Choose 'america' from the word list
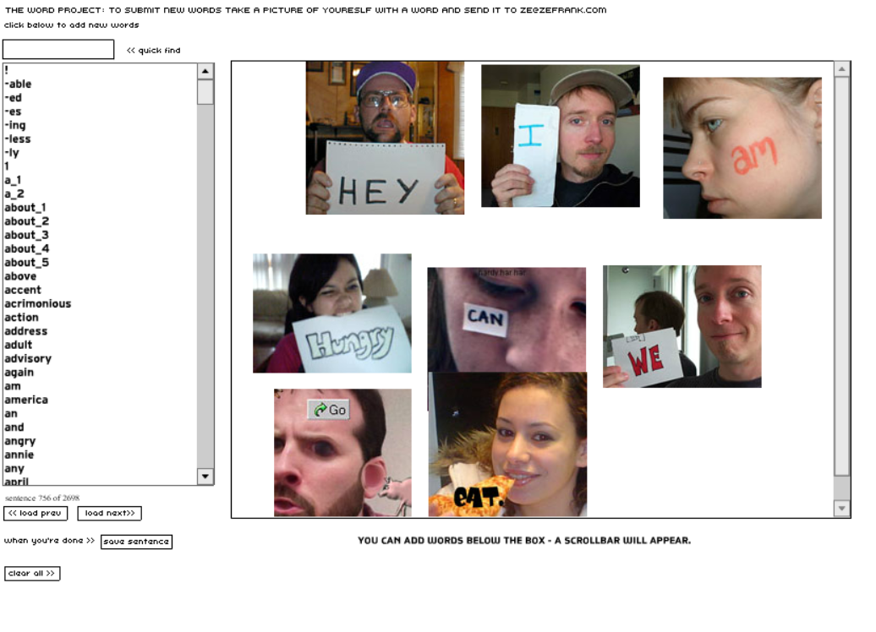Screen dimensions: 876x632 [x=26, y=400]
